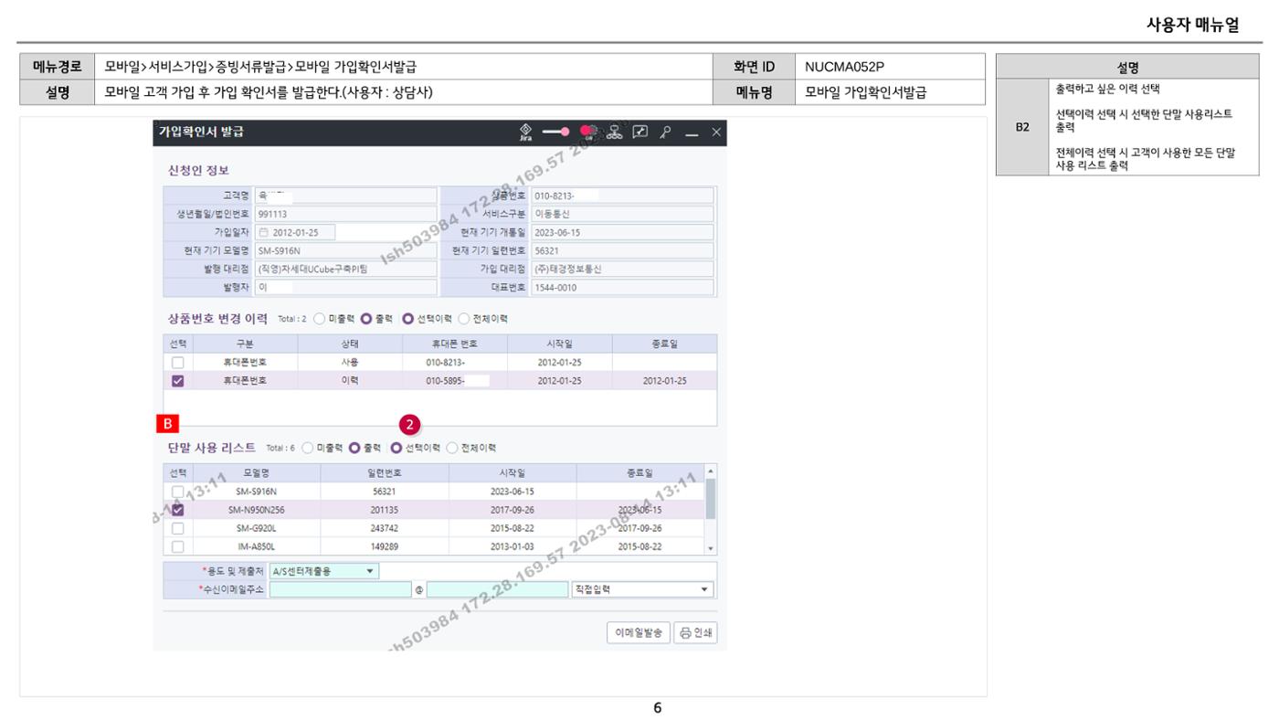Check the SM-G920L device row
The height and width of the screenshot is (720, 1279).
pyautogui.click(x=178, y=528)
